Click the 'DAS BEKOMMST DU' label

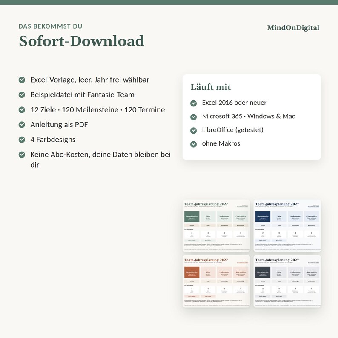[50, 26]
